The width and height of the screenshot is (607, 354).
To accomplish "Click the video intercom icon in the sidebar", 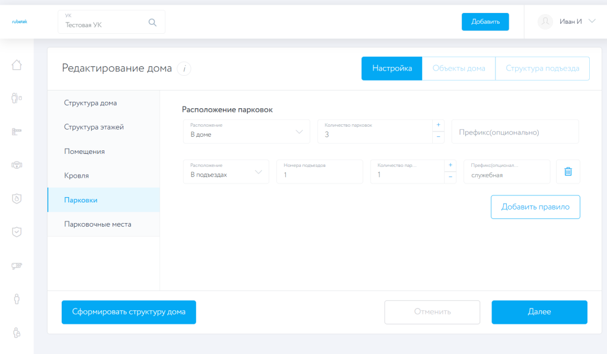I will pyautogui.click(x=16, y=165).
